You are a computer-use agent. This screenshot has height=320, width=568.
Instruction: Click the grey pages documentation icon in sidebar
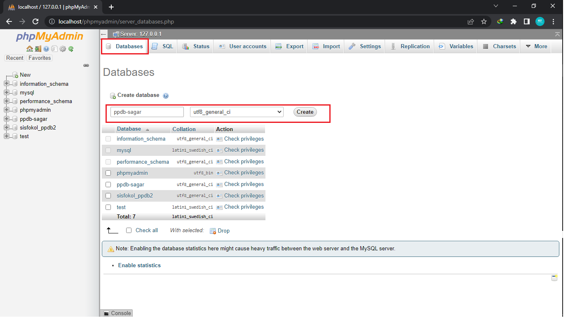click(x=54, y=49)
